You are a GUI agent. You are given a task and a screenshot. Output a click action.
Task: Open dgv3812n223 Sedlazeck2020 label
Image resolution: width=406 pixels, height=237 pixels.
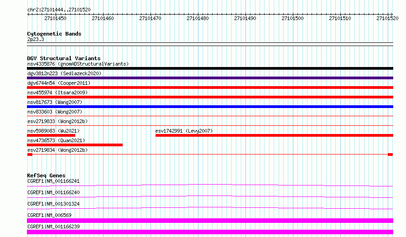point(64,73)
